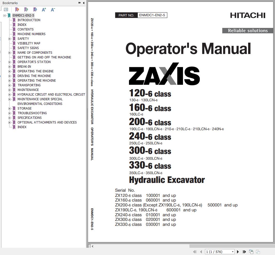Open the page number dropdown
This screenshot has height=255, width=275.
point(233,252)
